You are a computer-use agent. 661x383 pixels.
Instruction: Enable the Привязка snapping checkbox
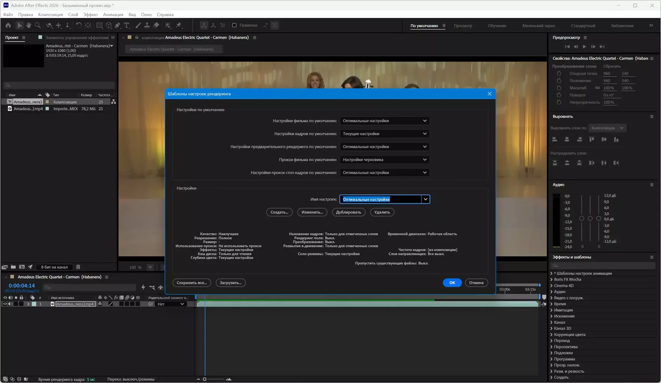[234, 26]
